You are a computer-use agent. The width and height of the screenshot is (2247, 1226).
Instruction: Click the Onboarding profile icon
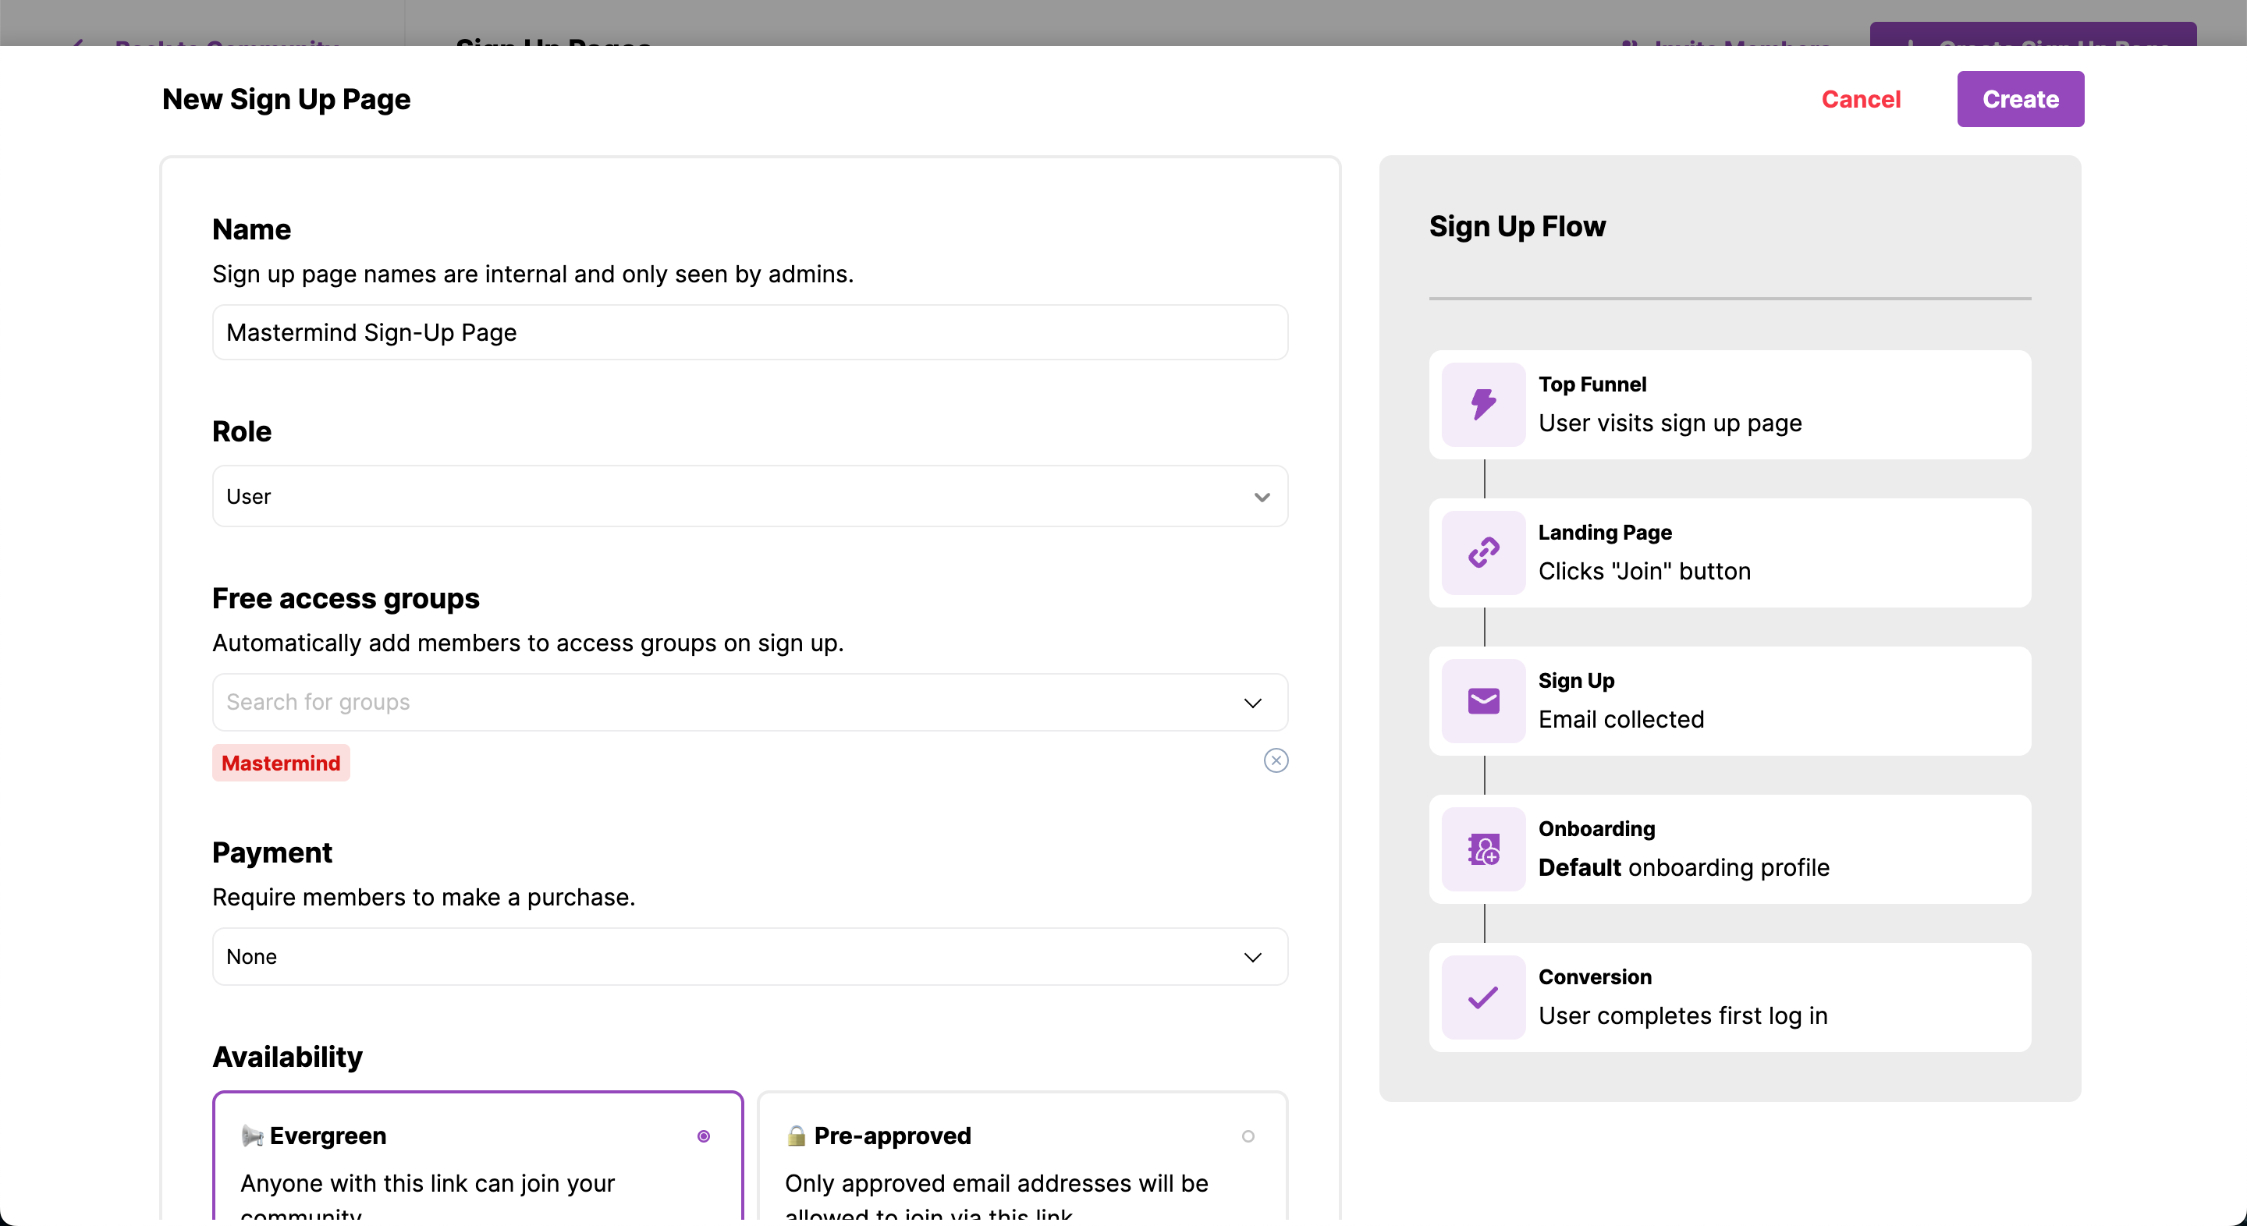[x=1483, y=849]
